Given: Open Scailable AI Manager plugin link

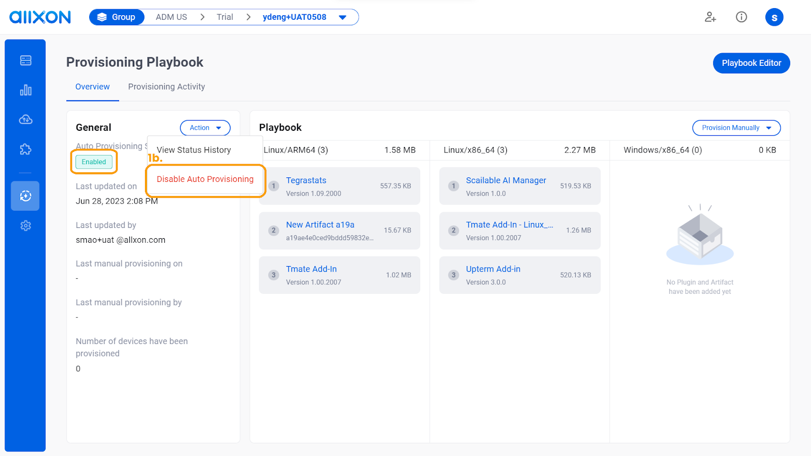Looking at the screenshot, I should pyautogui.click(x=506, y=180).
